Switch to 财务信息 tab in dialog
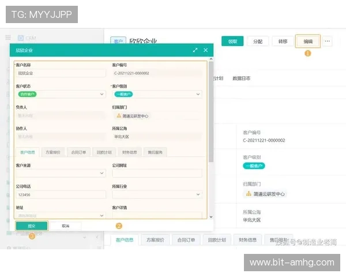Screen dimensions: 346x277 (129, 152)
